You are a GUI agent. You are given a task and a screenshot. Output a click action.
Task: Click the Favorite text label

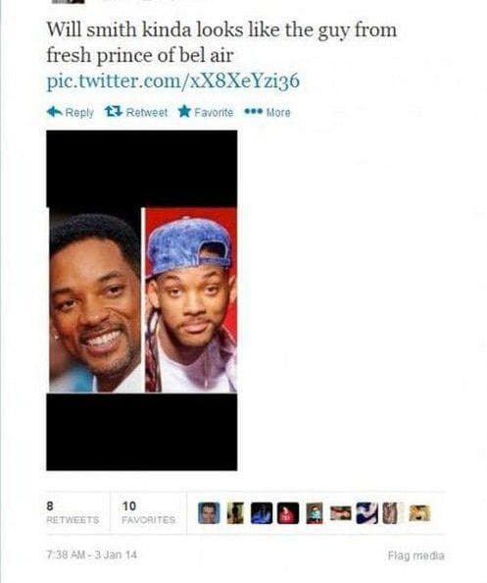pyautogui.click(x=214, y=112)
